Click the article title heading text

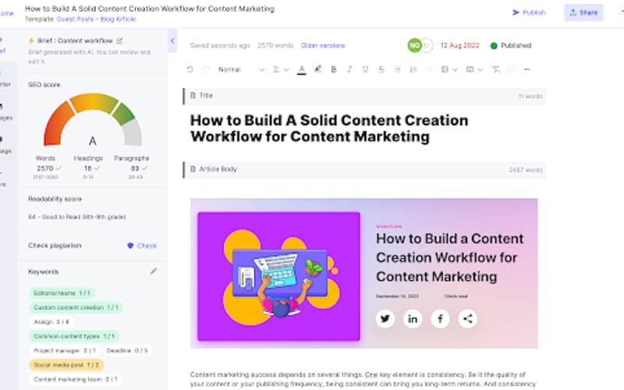pos(329,128)
